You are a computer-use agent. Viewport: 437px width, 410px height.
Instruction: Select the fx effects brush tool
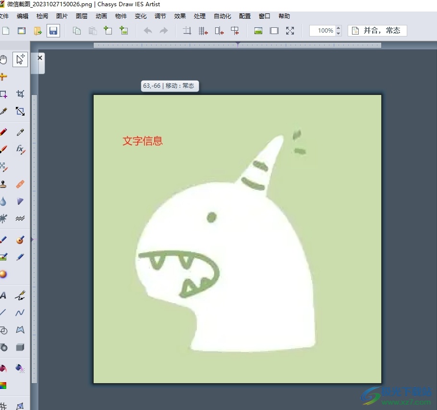click(20, 149)
